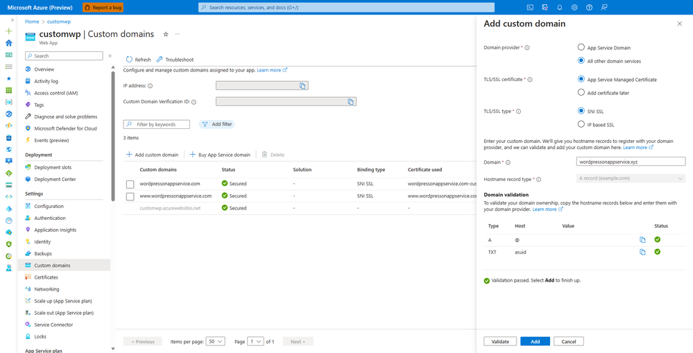Go to Azure Home icon in sidebar
The image size is (693, 353).
click(x=8, y=43)
